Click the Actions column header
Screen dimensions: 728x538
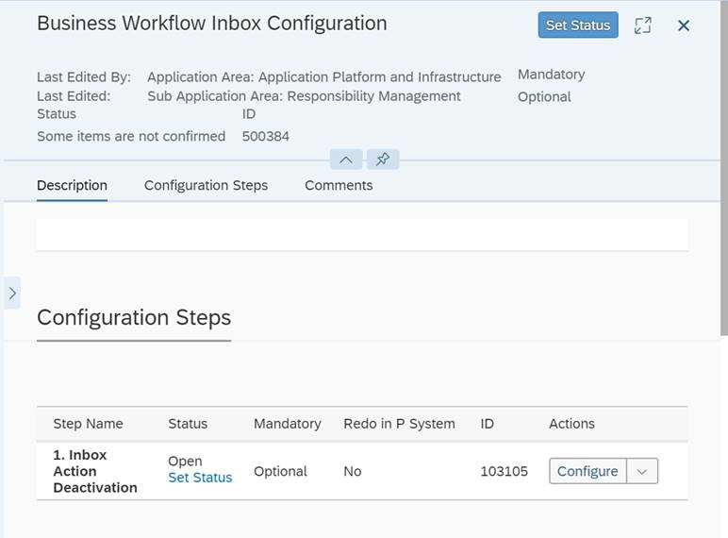[571, 424]
